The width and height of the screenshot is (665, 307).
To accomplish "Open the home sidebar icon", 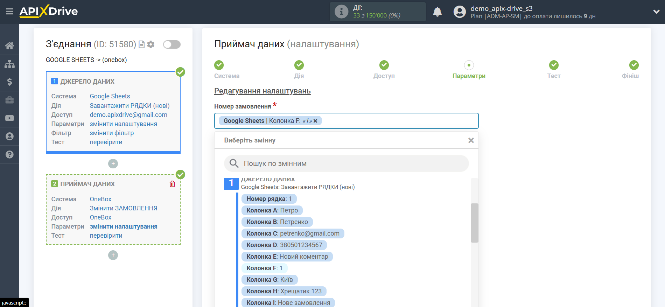I will [9, 46].
